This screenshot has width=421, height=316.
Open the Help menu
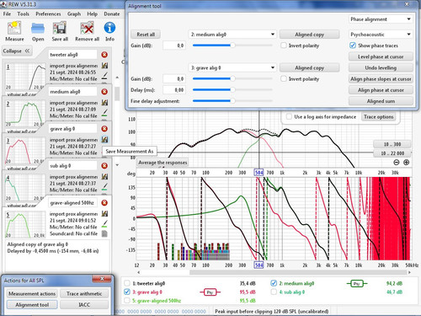[92, 13]
